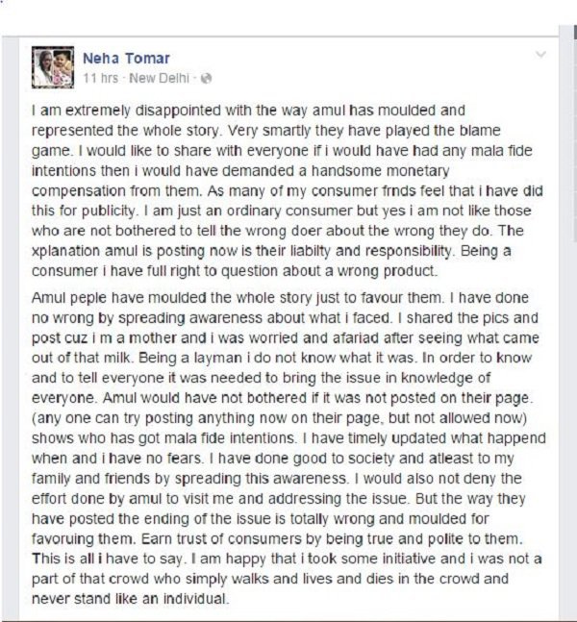Click the dark scrollbar thumb at right edge
This screenshot has width=577, height=622.
(x=575, y=33)
